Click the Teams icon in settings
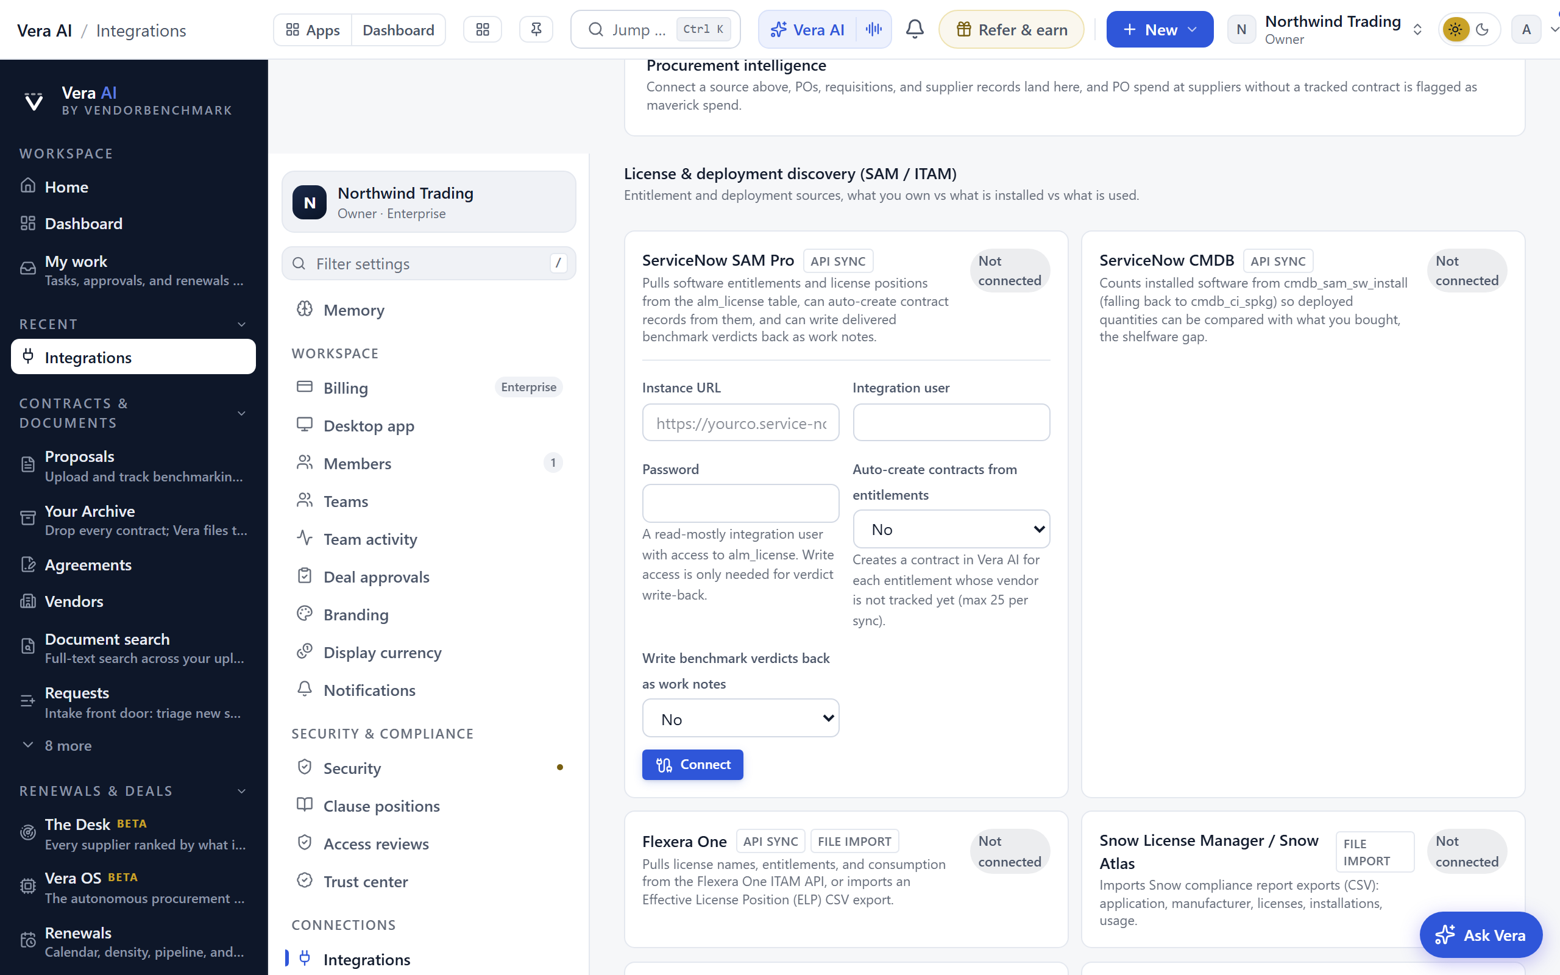This screenshot has height=975, width=1560. pyautogui.click(x=304, y=500)
